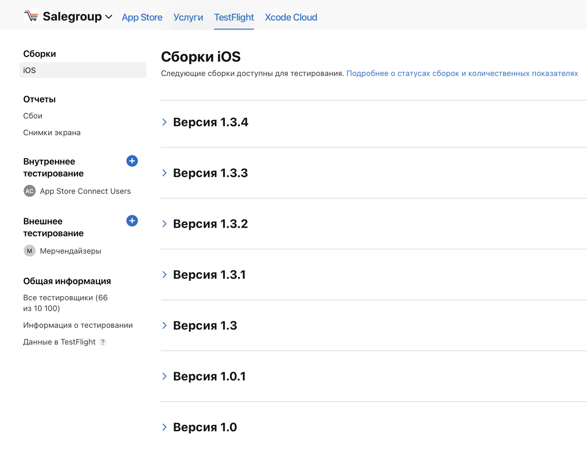The image size is (587, 451).
Task: Click the Версия 1.0 heading
Action: (205, 427)
